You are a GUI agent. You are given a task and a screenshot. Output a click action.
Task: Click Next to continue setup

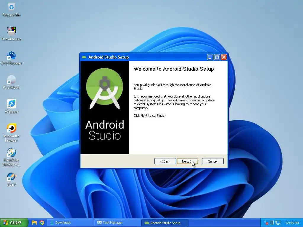pos(187,161)
